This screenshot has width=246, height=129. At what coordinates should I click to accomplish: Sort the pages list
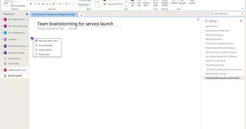[x=241, y=21]
